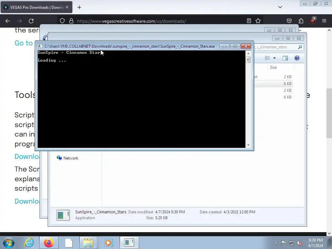The height and width of the screenshot is (249, 332).
Task: Select the first 2 KB file row
Action: (x=273, y=77)
